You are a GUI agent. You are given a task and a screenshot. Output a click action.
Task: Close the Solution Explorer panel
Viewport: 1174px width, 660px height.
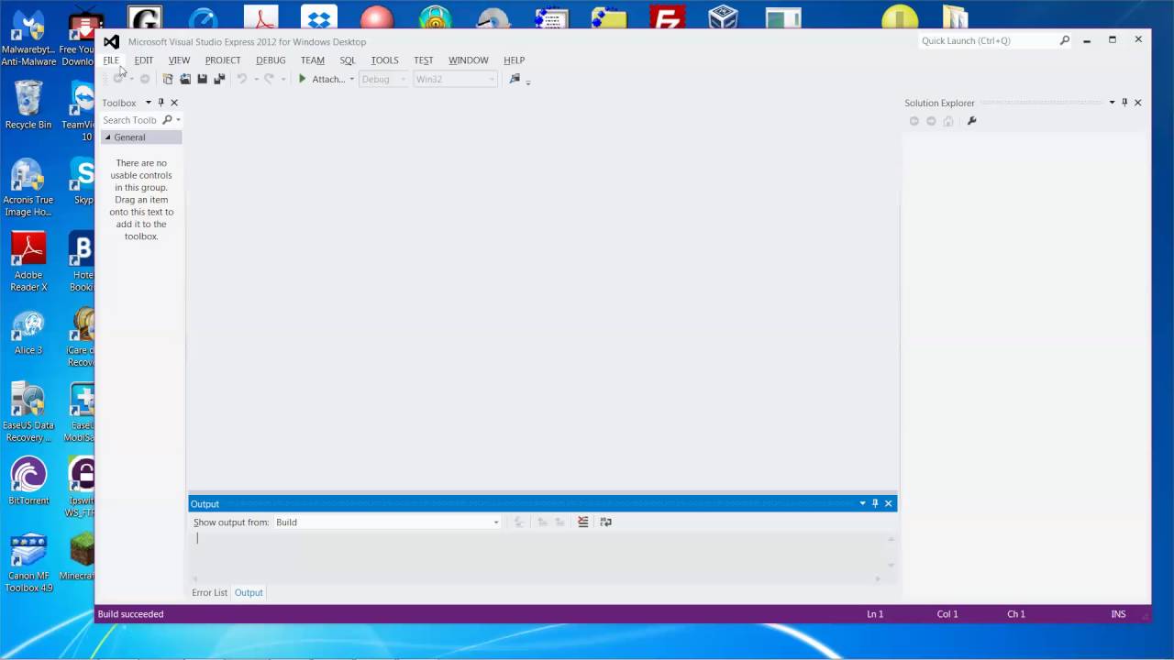point(1138,103)
